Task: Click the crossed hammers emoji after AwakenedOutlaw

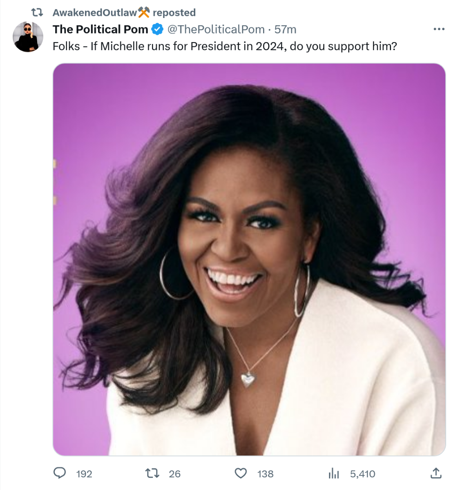Action: click(144, 13)
